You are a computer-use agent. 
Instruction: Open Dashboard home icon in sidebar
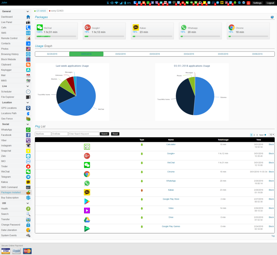tap(28, 17)
